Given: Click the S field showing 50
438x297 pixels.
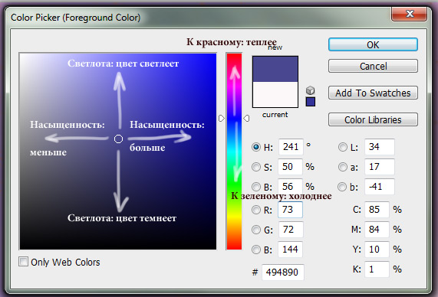Looking at the screenshot, I should (290, 167).
